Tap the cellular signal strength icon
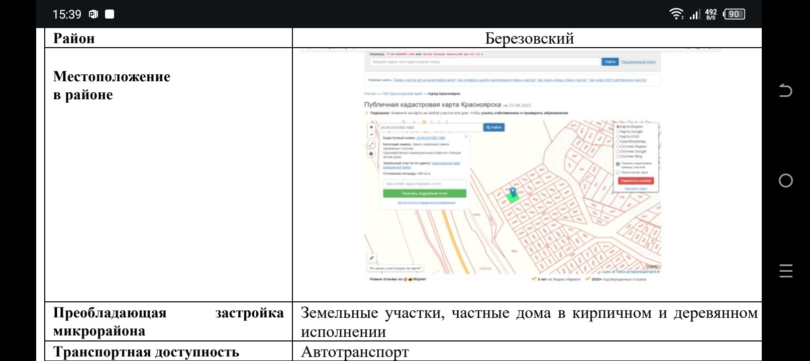 (694, 14)
